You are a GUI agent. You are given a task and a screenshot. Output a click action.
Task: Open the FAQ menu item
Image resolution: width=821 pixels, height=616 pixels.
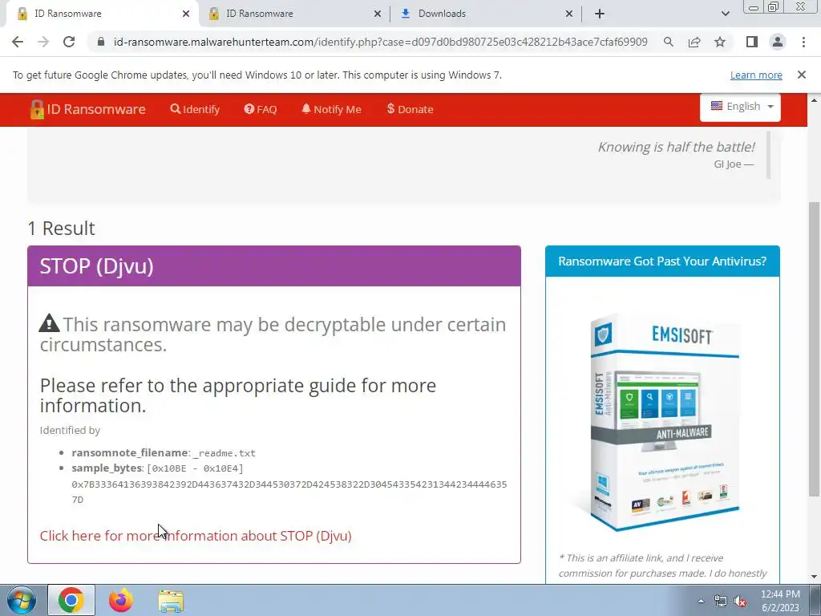pyautogui.click(x=261, y=109)
